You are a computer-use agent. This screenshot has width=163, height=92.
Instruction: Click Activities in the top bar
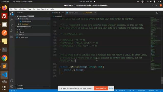tap(5, 2)
